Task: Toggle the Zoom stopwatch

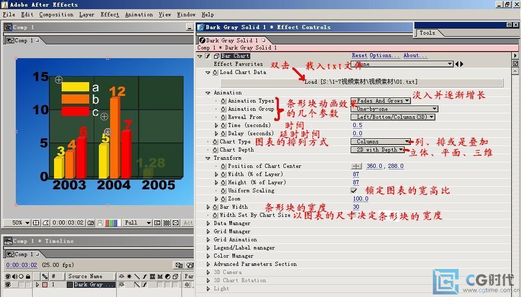Action: [x=223, y=199]
